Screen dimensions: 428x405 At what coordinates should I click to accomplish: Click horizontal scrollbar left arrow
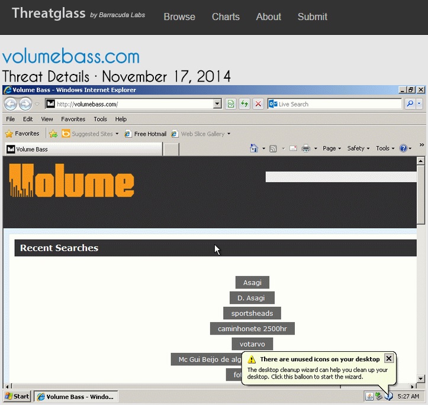coord(7,386)
